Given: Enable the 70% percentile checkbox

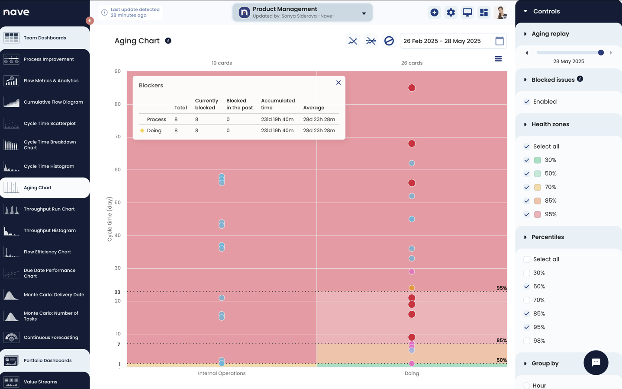Looking at the screenshot, I should pos(527,300).
